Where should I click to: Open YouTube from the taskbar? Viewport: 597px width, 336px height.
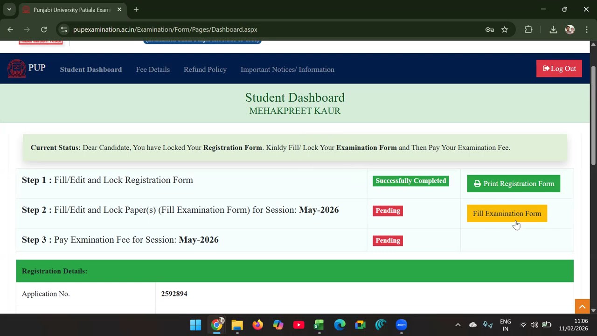pos(298,325)
